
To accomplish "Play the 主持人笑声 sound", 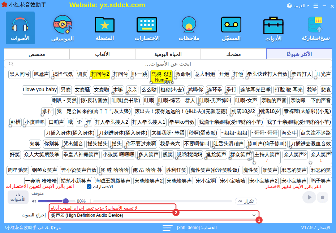I will [x=267, y=157].
